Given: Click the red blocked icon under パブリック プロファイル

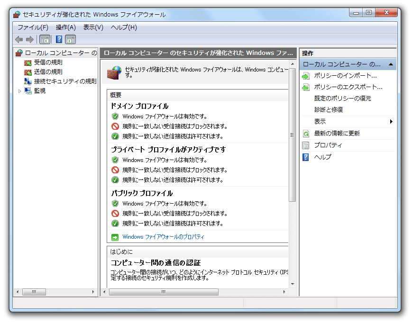Looking at the screenshot, I should tap(115, 214).
